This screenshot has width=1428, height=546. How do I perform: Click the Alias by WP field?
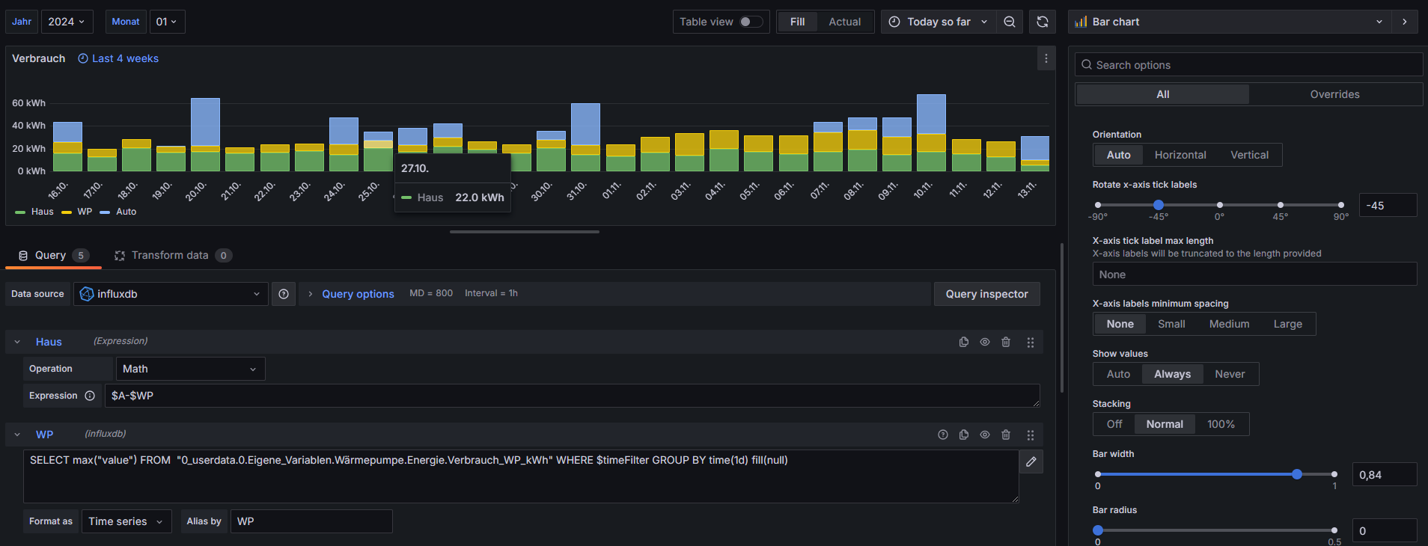tap(311, 521)
